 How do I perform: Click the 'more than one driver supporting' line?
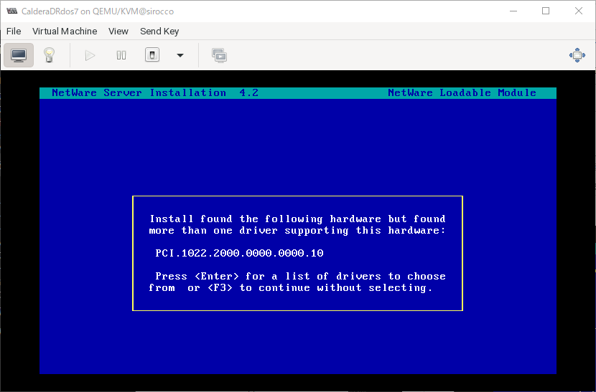click(x=297, y=230)
